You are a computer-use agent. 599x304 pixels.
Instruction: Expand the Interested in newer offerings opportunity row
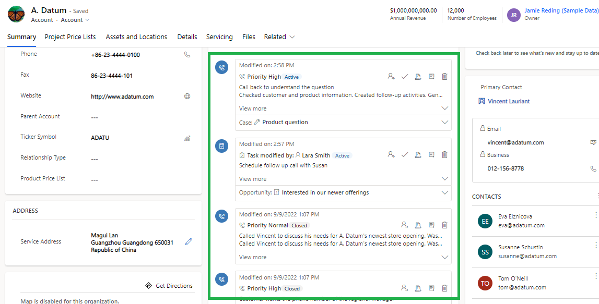(445, 192)
